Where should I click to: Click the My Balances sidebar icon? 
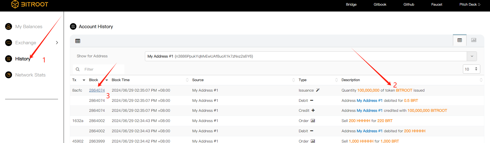(x=9, y=27)
